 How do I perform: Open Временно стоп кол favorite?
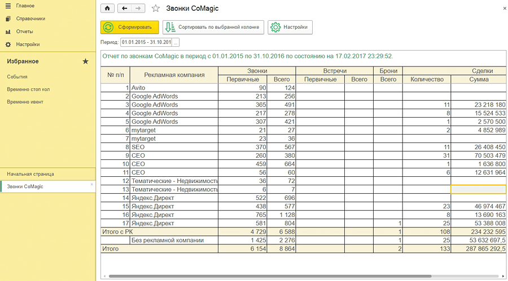tap(29, 89)
